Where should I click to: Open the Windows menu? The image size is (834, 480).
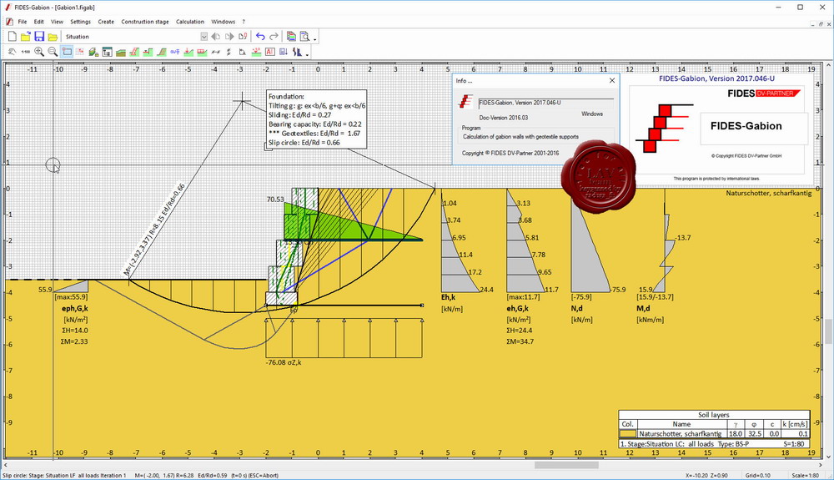click(223, 22)
